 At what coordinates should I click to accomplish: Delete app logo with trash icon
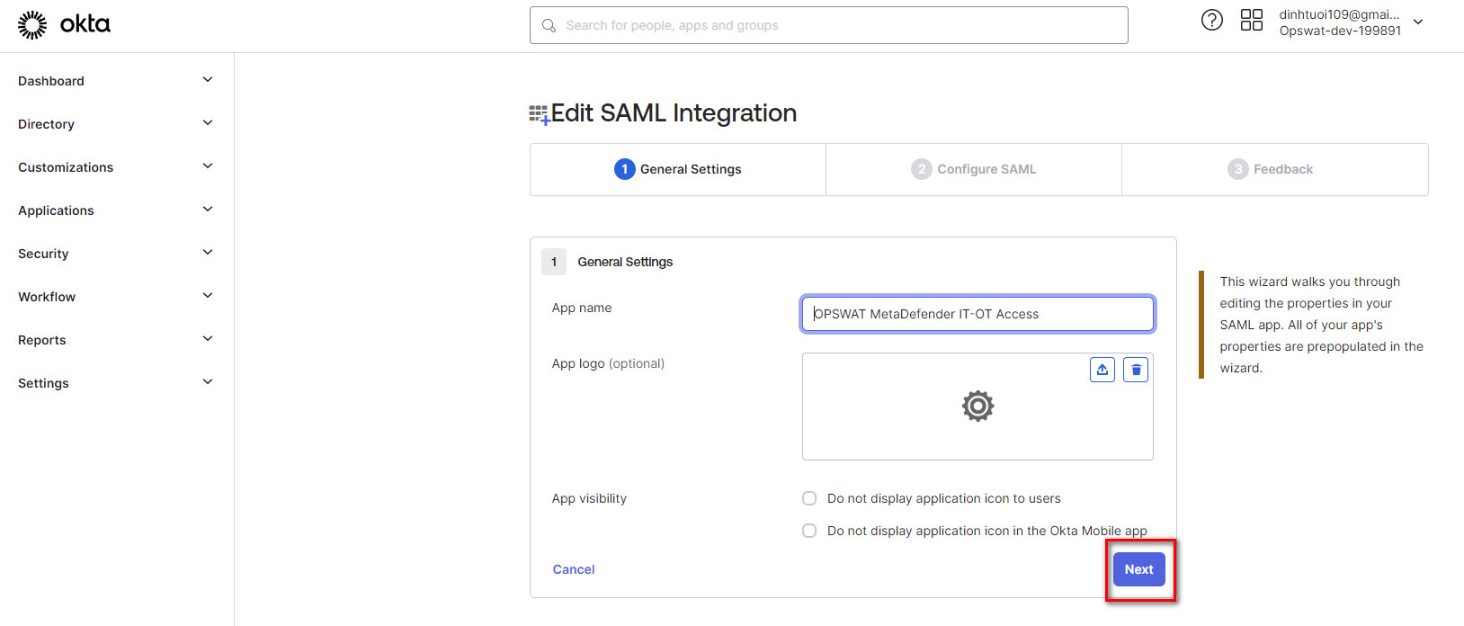coord(1136,370)
